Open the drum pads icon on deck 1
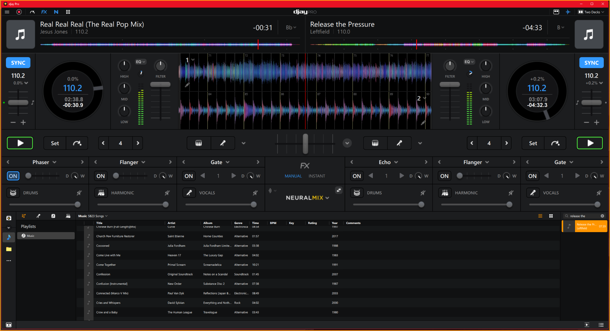This screenshot has height=331, width=610. click(199, 143)
